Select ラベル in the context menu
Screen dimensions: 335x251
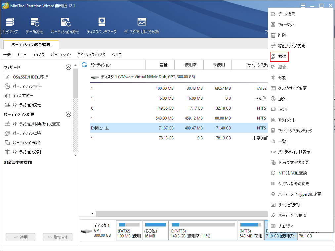(x=301, y=109)
